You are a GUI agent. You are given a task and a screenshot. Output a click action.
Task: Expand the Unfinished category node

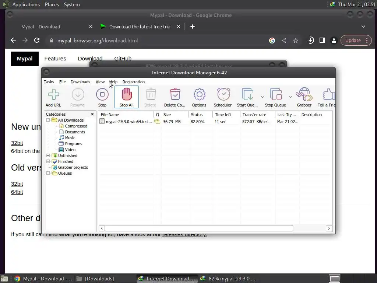48,155
